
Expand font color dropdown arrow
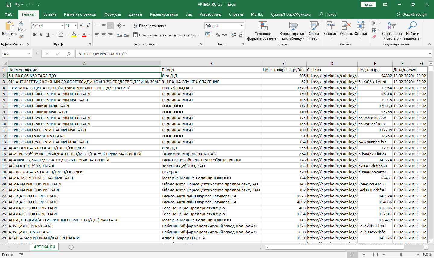(x=89, y=35)
